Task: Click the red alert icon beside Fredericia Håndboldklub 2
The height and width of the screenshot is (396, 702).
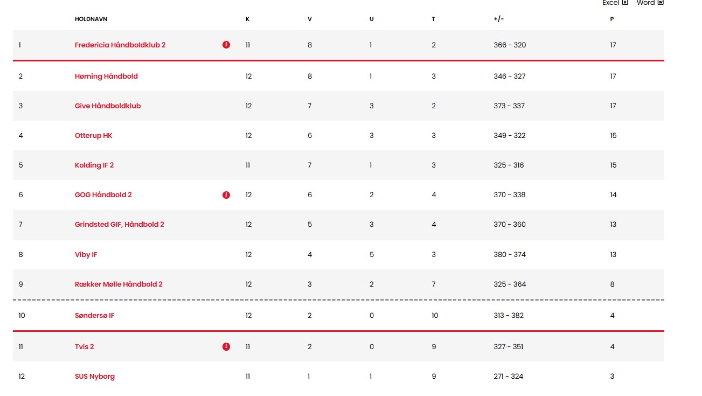Action: click(x=226, y=45)
